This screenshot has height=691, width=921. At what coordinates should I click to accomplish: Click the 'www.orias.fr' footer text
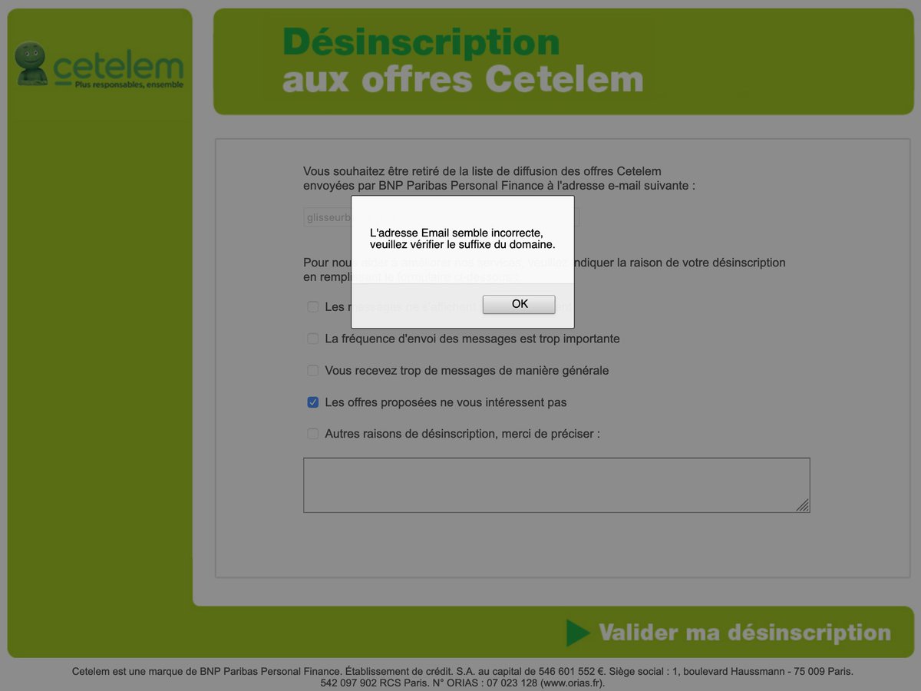[x=571, y=683]
